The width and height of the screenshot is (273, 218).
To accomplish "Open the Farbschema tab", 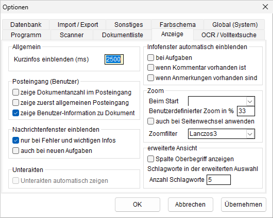I will 177,25.
